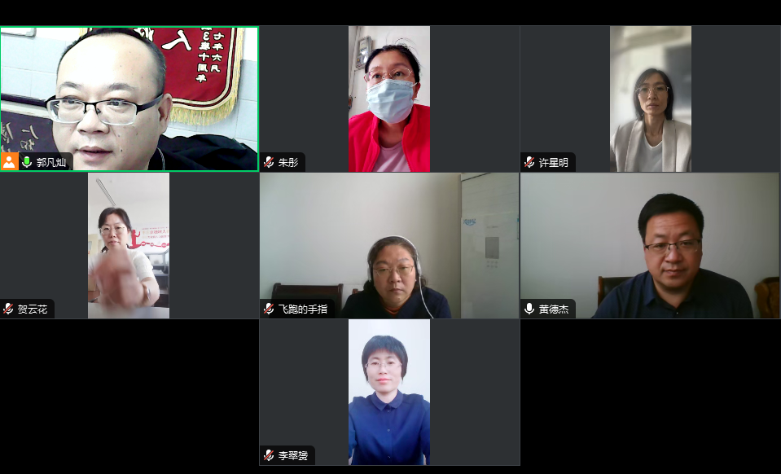Viewport: 781px width, 474px height.
Task: Click the white microphone icon next to 黄德杰
Action: click(x=529, y=309)
